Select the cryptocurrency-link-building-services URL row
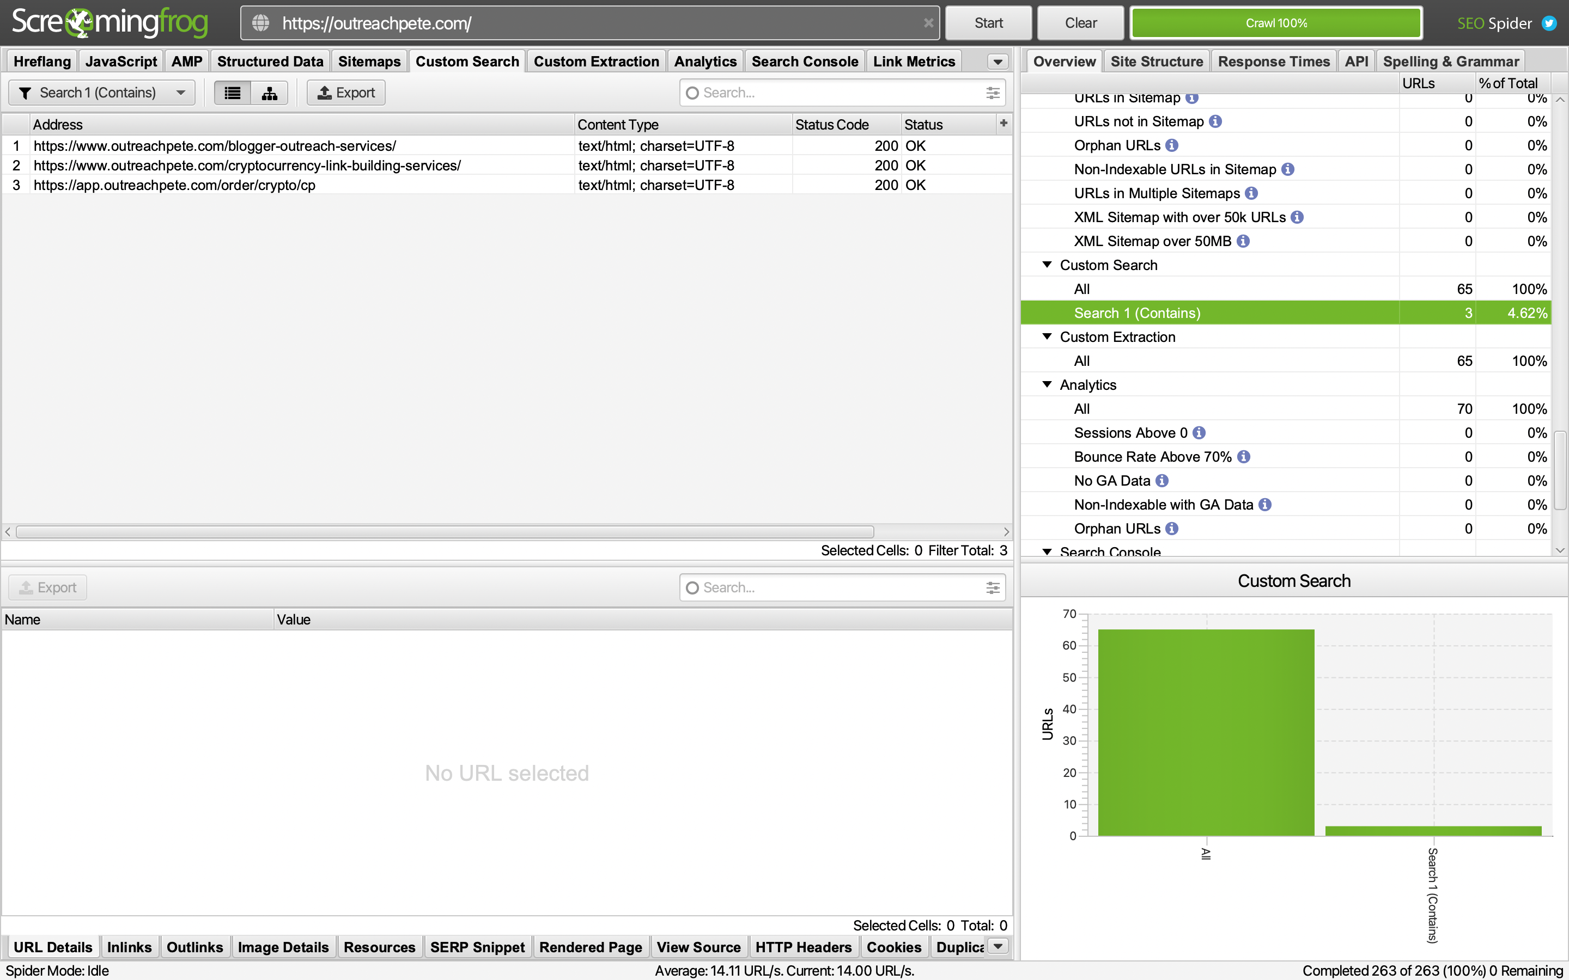The width and height of the screenshot is (1569, 980). [x=507, y=166]
